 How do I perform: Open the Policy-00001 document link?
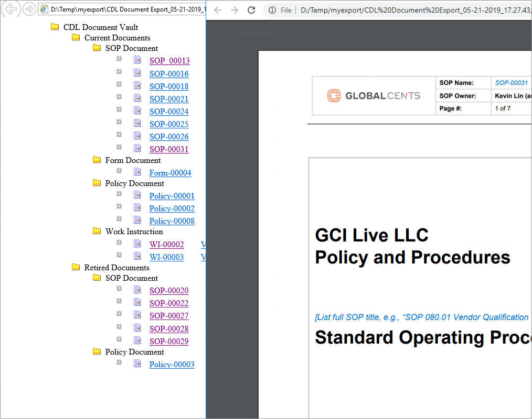[172, 196]
